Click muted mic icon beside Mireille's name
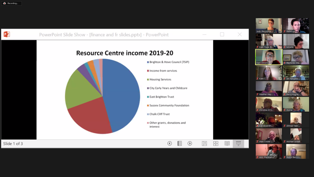 285,47
